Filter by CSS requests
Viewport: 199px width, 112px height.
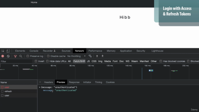(x=94, y=61)
